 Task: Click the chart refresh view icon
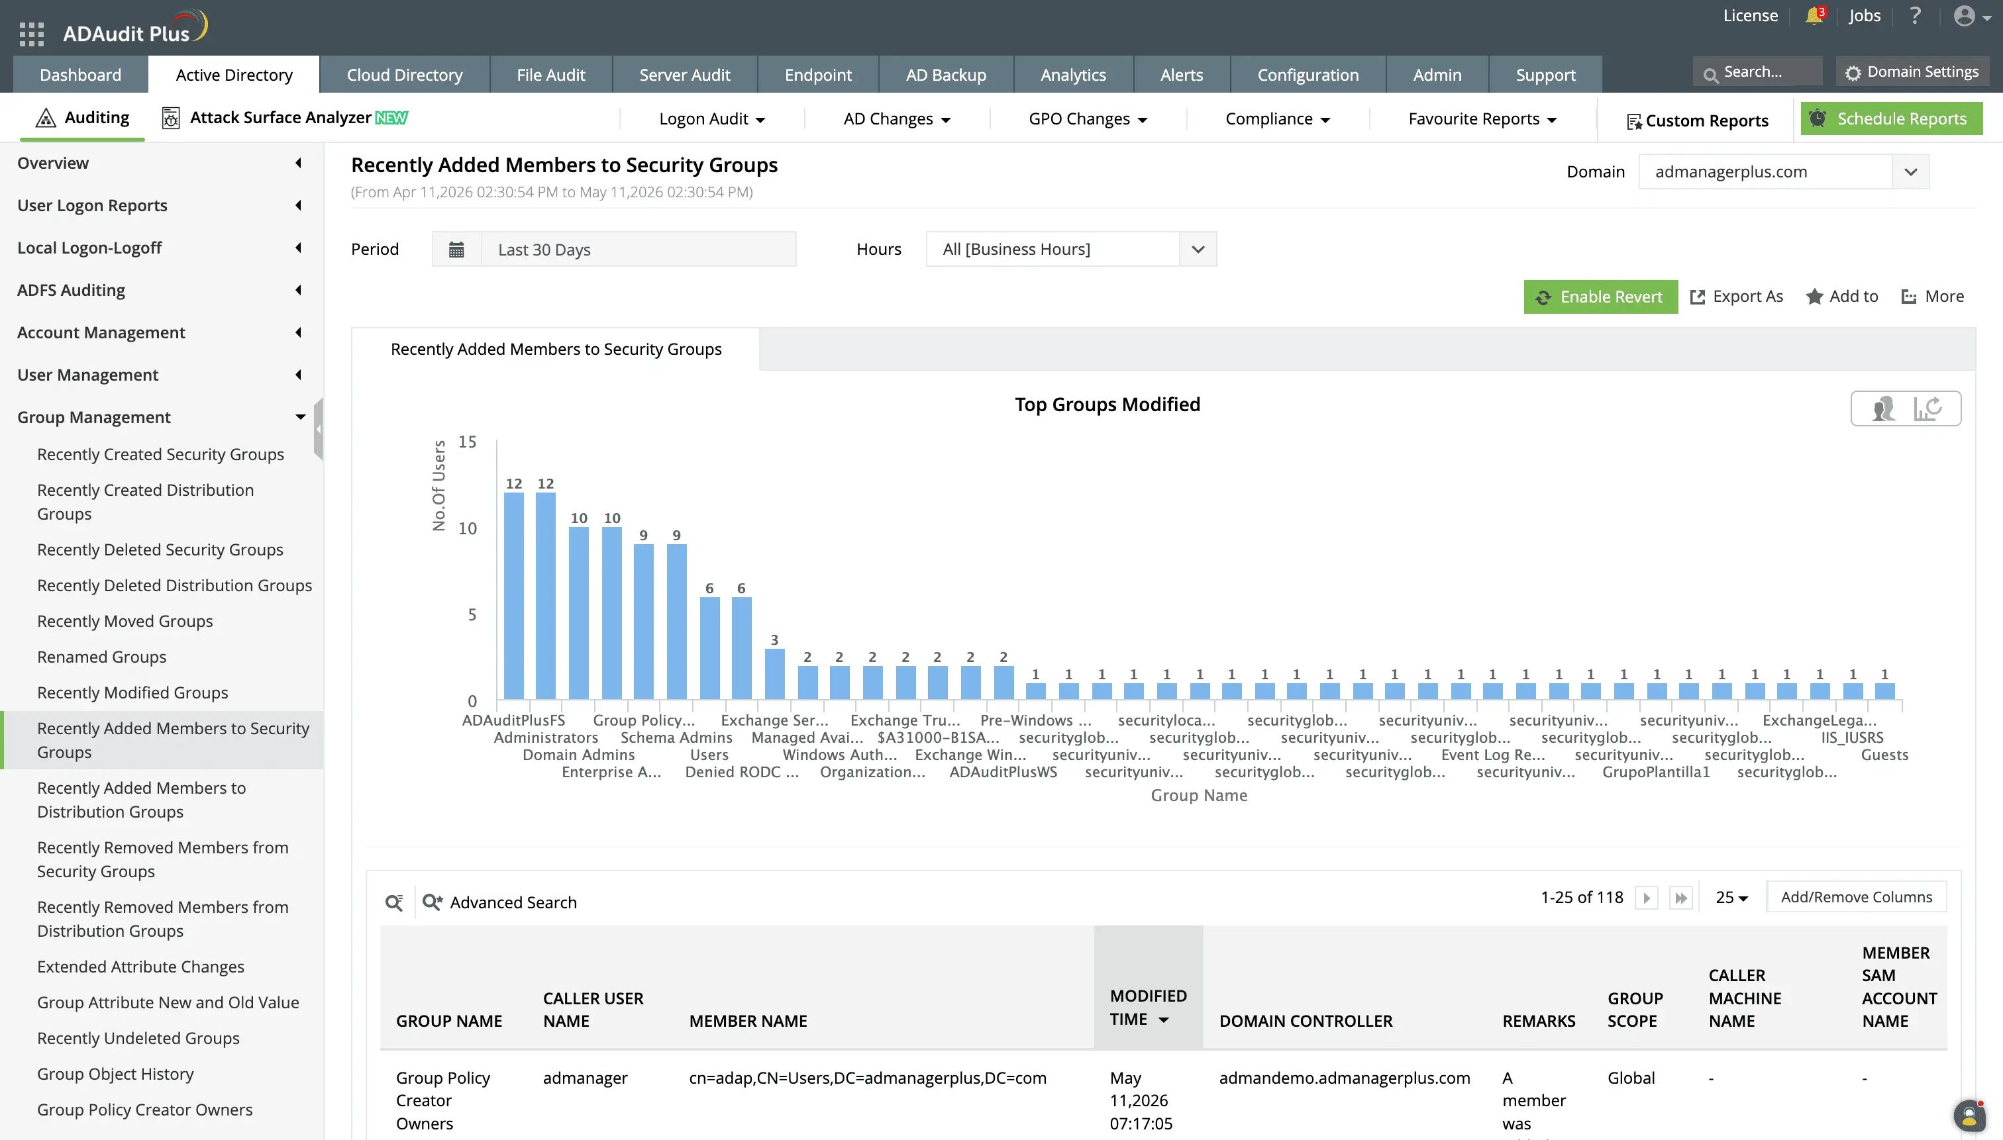point(1927,408)
